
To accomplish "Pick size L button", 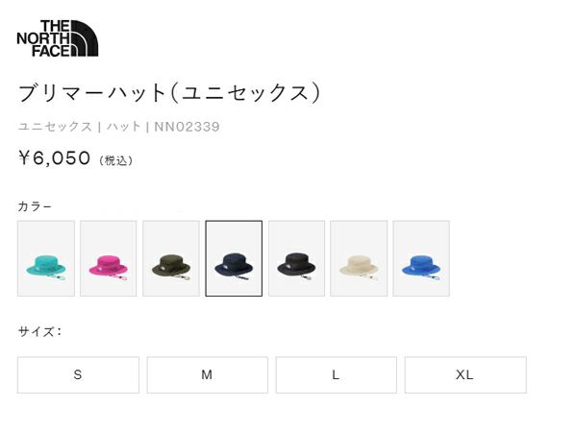I will click(337, 374).
